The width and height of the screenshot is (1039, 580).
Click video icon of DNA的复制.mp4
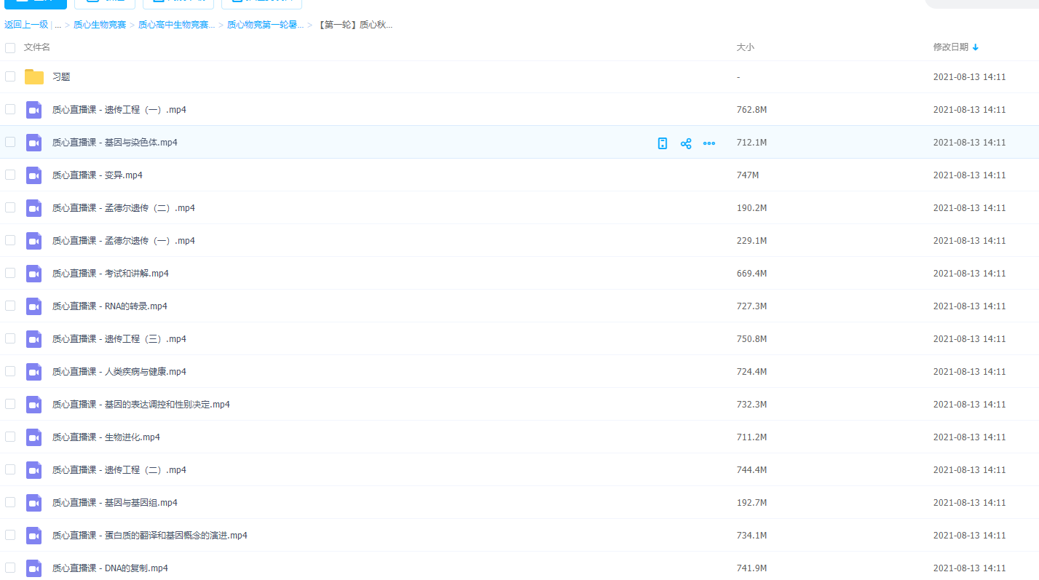(34, 568)
